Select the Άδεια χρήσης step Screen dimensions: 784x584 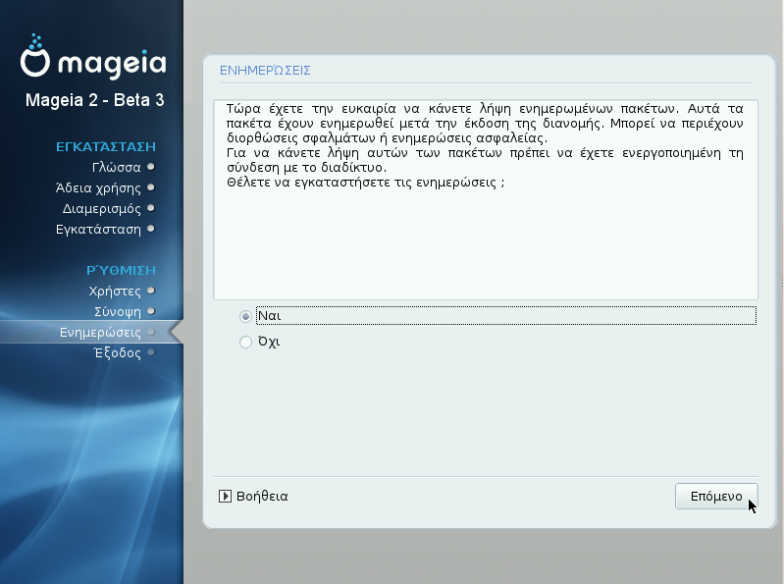click(x=98, y=188)
